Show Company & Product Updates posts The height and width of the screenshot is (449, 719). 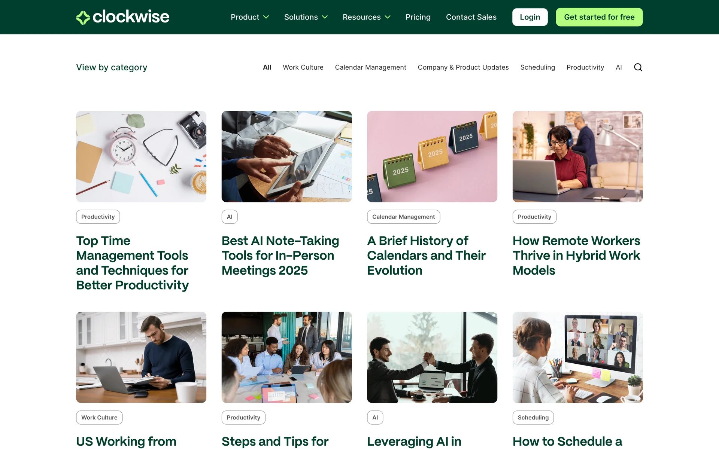[463, 67]
